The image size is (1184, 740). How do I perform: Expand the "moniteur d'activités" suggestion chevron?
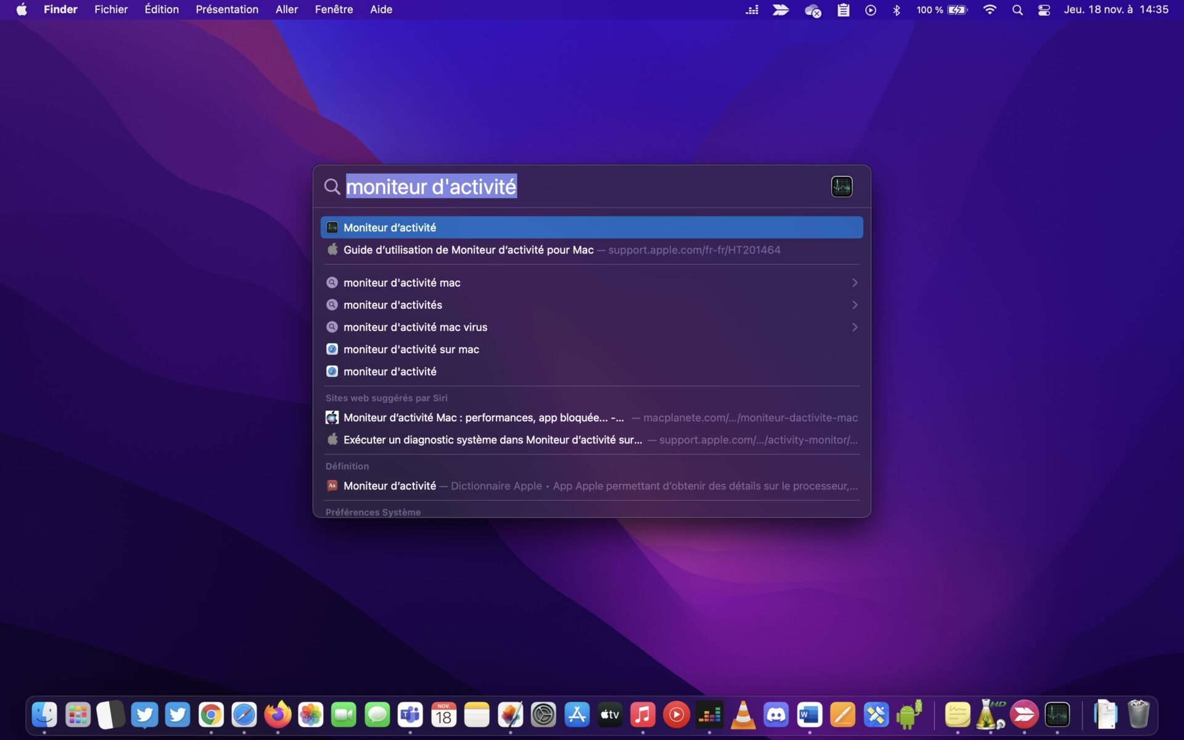855,305
